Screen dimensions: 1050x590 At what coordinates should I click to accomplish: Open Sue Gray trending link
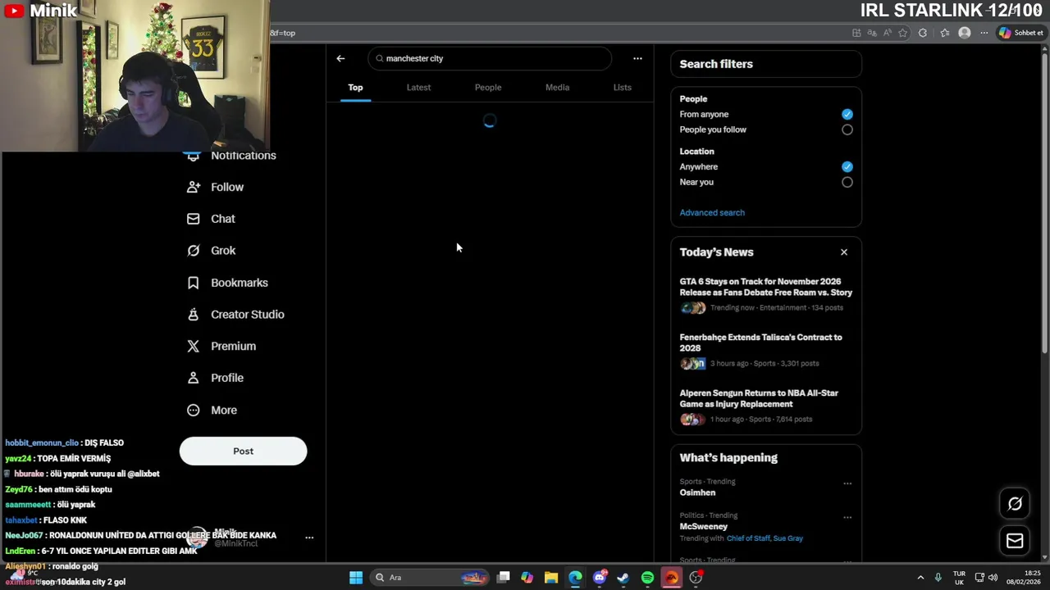(x=788, y=538)
